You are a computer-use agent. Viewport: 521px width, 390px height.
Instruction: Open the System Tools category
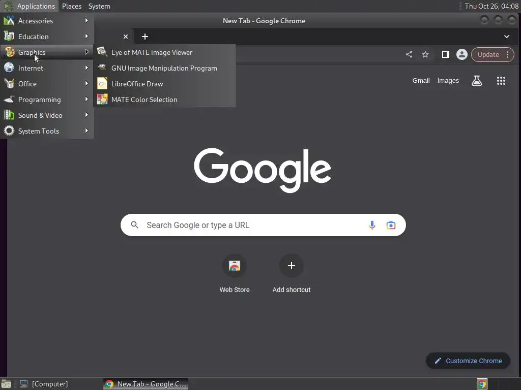47,131
